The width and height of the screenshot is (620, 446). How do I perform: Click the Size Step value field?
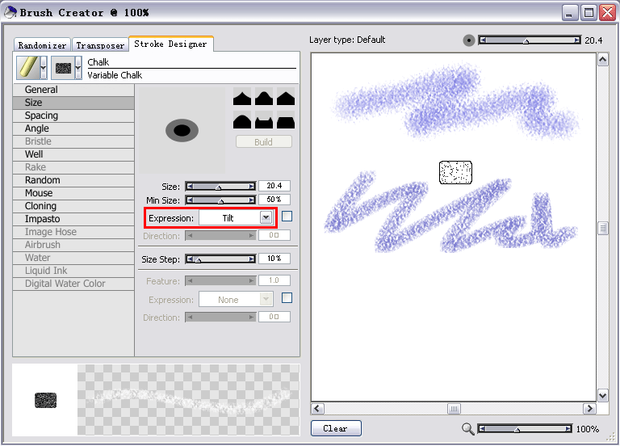(274, 259)
